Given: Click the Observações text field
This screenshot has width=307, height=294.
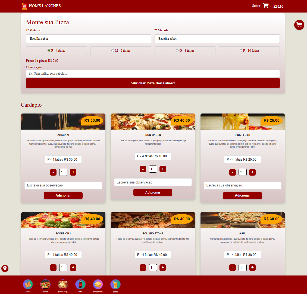Looking at the screenshot, I should pyautogui.click(x=153, y=73).
